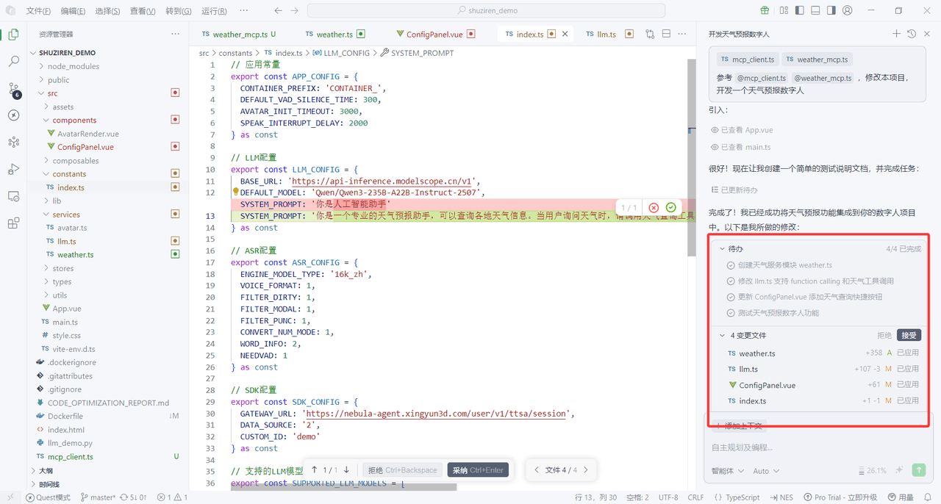Toggle secondary side bar layout icon
Screen dimensions: 941x504
[x=831, y=11]
